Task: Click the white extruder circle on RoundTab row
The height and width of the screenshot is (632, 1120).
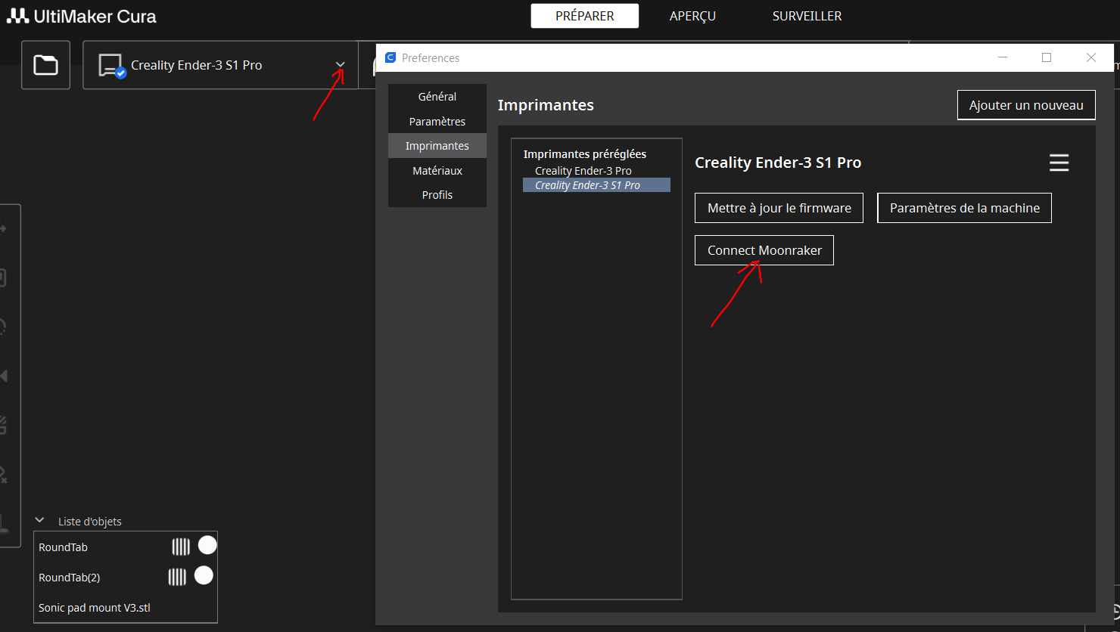Action: 207,545
